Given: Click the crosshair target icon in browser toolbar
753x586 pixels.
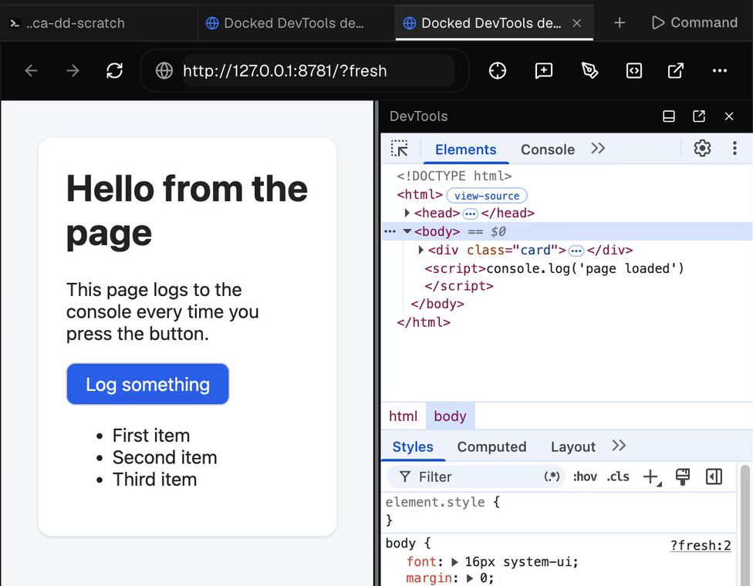Looking at the screenshot, I should [x=498, y=70].
